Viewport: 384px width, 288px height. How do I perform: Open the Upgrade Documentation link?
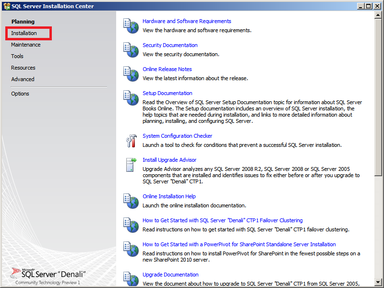click(170, 275)
